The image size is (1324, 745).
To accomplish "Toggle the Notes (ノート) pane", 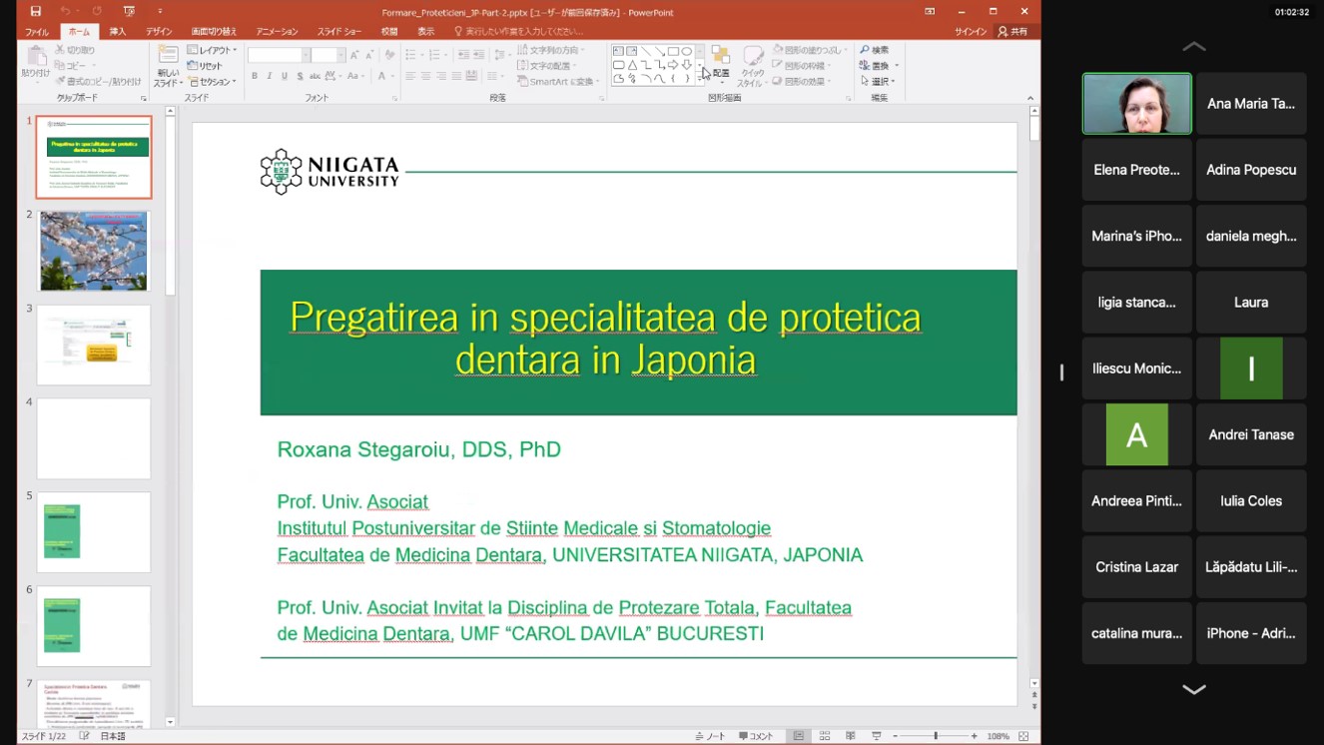I will (710, 736).
